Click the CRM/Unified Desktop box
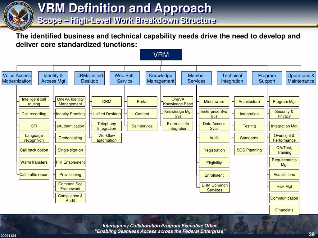Viewport: 318px width, 238px height. 89,78
